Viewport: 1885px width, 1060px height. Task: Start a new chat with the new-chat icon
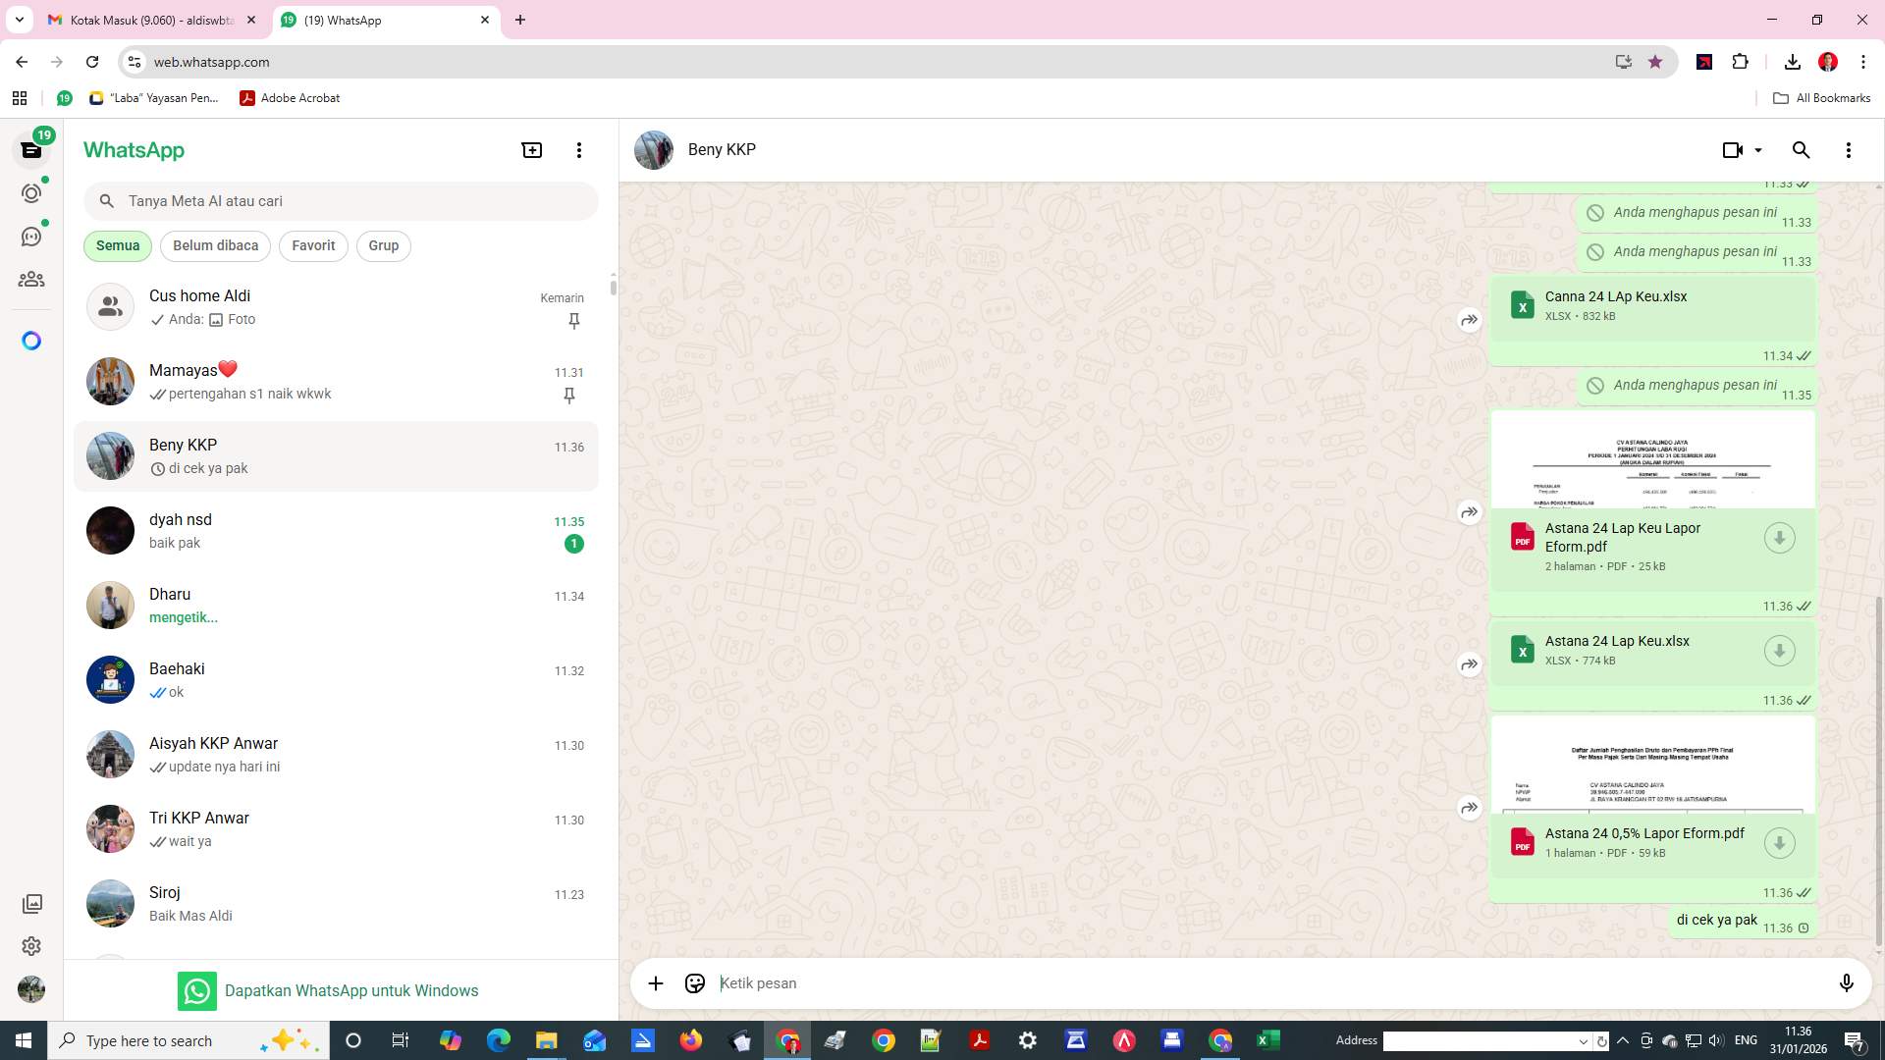tap(531, 149)
